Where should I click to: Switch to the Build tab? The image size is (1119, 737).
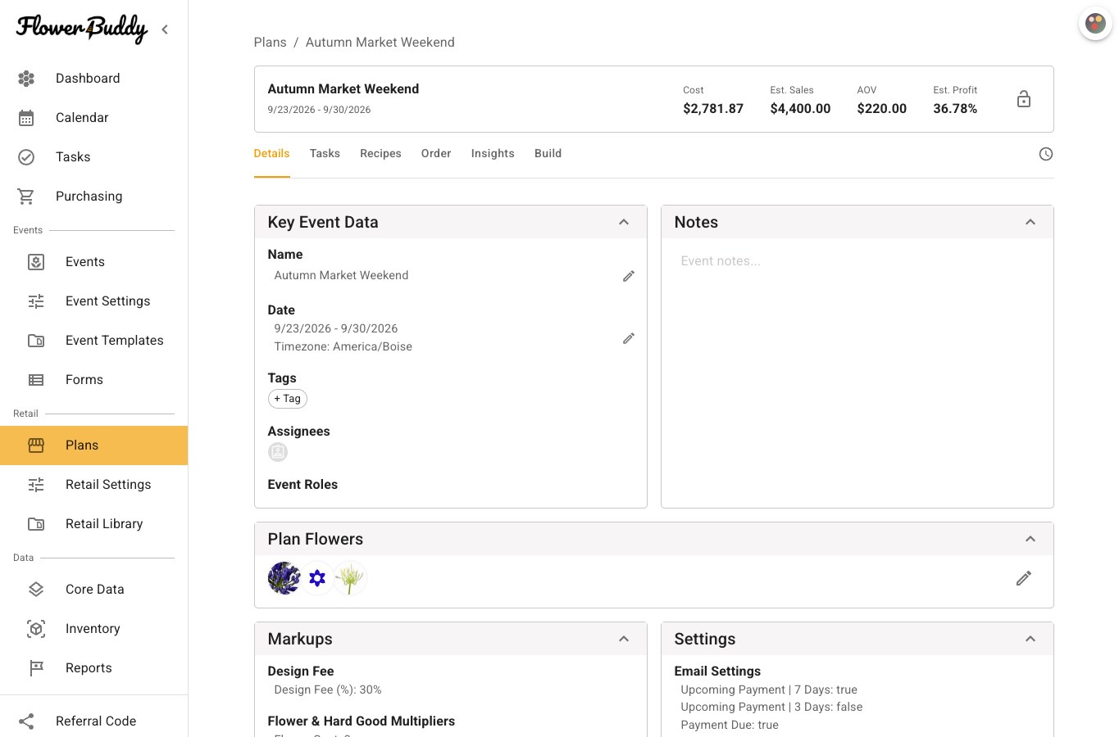coord(548,154)
